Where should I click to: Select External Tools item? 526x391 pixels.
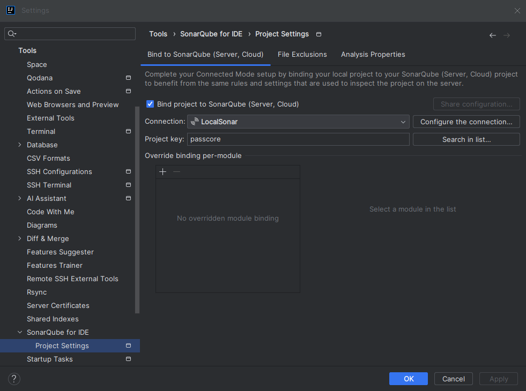click(50, 118)
